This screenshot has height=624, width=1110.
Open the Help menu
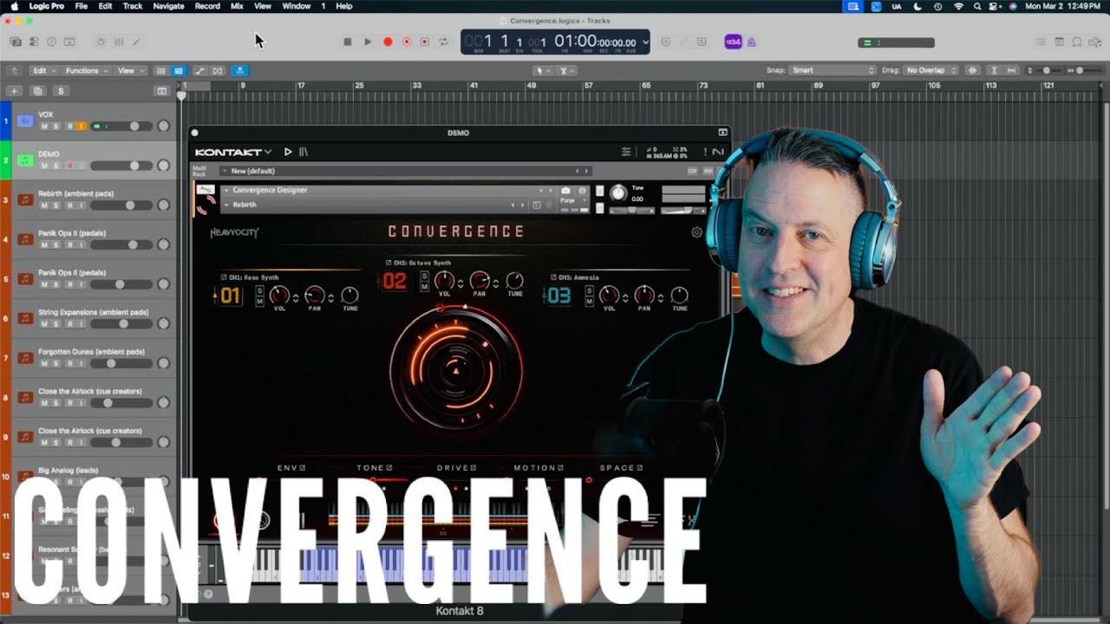point(344,6)
